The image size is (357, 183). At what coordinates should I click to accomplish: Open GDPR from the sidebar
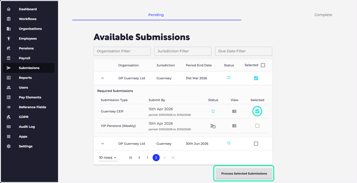point(29,117)
